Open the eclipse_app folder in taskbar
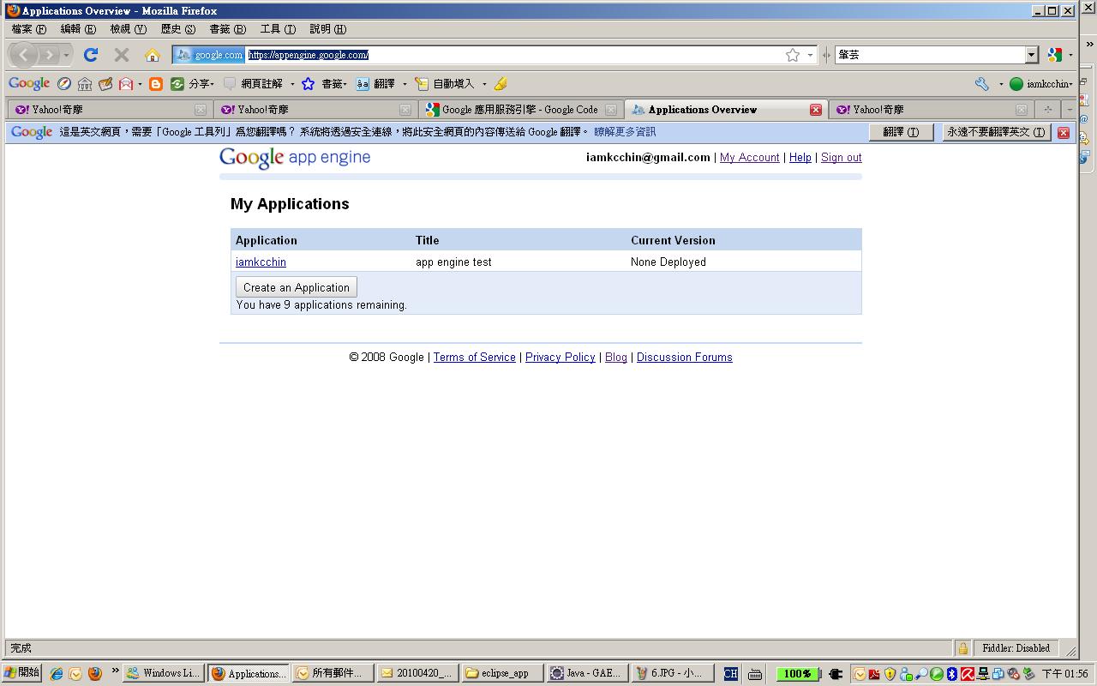The height and width of the screenshot is (686, 1097). pos(502,673)
